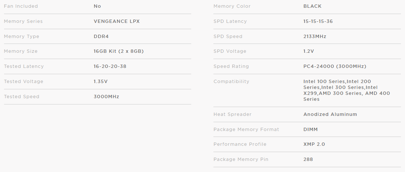Click the Intel/AMD compatibility series list
The height and width of the screenshot is (172, 405).
click(x=346, y=90)
